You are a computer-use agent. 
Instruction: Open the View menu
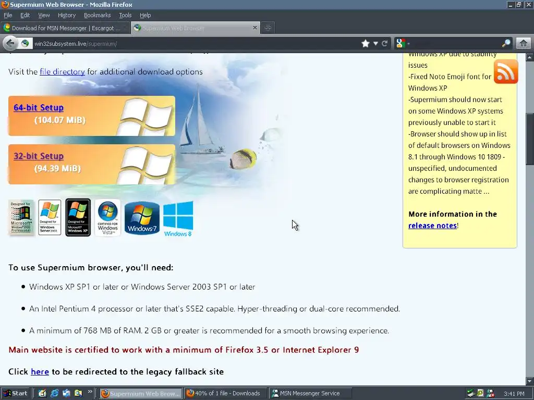pyautogui.click(x=44, y=15)
